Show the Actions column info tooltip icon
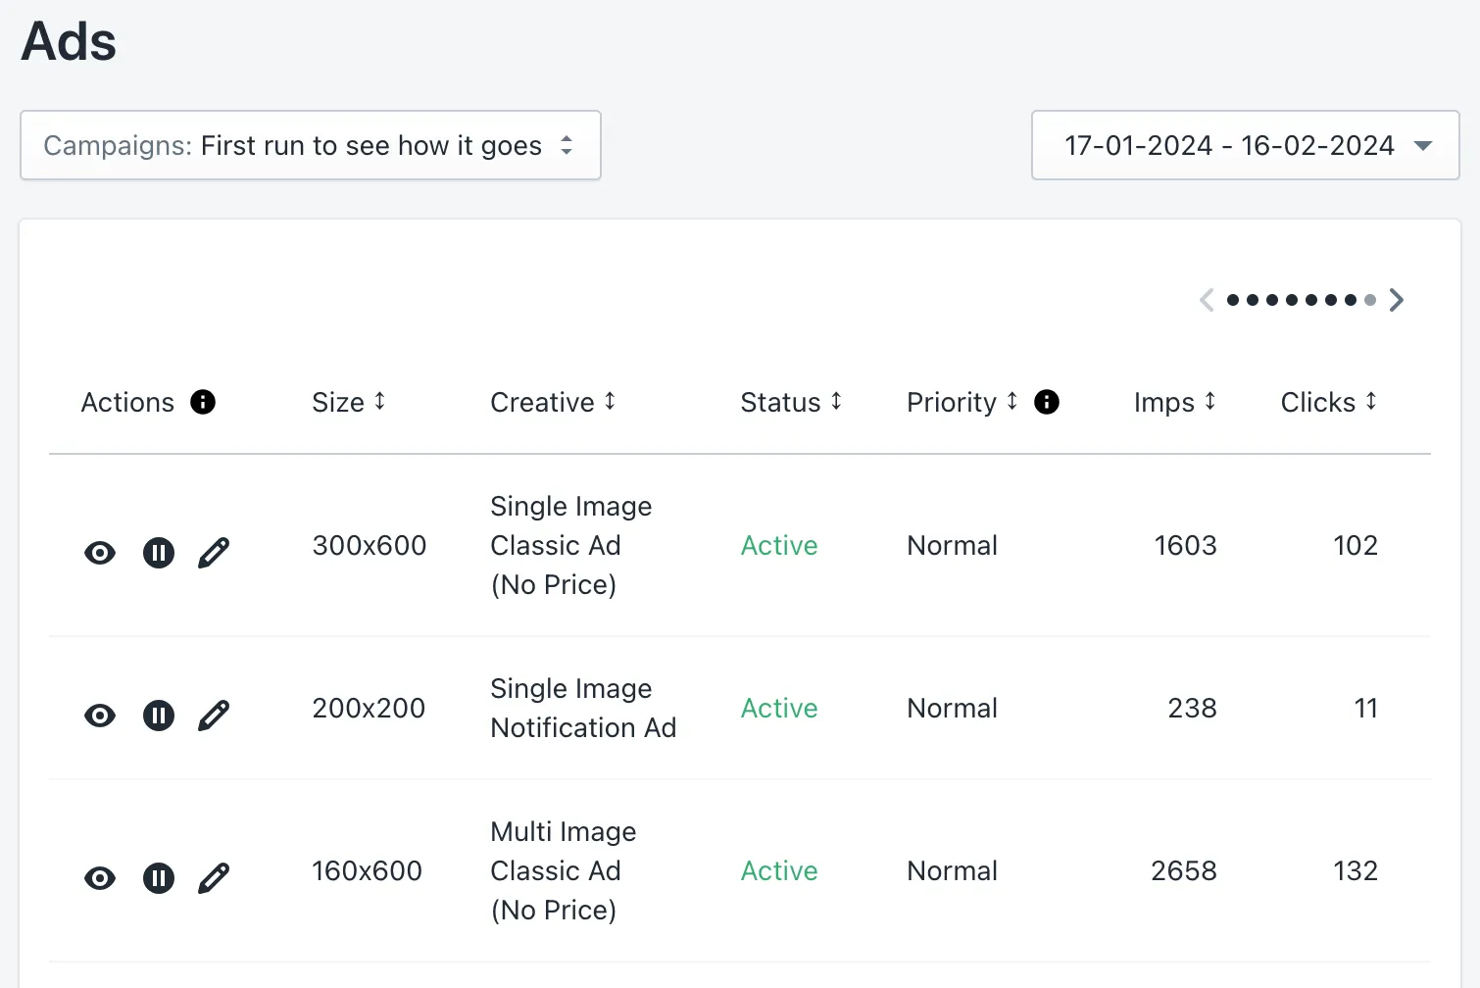1480x988 pixels. pyautogui.click(x=203, y=402)
